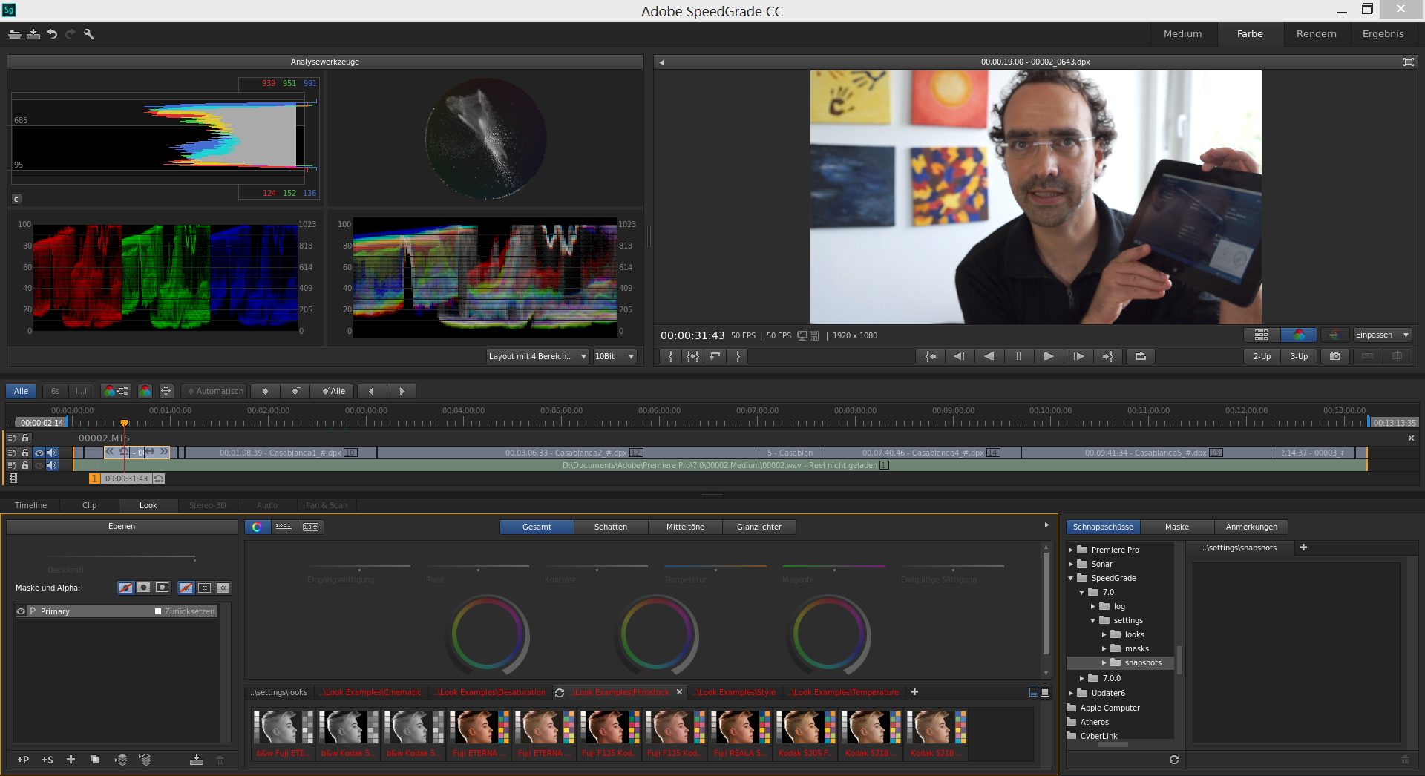1425x776 pixels.
Task: Go to the previous keyframe
Action: (x=372, y=391)
